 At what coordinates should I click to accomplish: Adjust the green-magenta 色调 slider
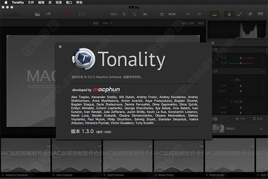pyautogui.click(x=241, y=63)
